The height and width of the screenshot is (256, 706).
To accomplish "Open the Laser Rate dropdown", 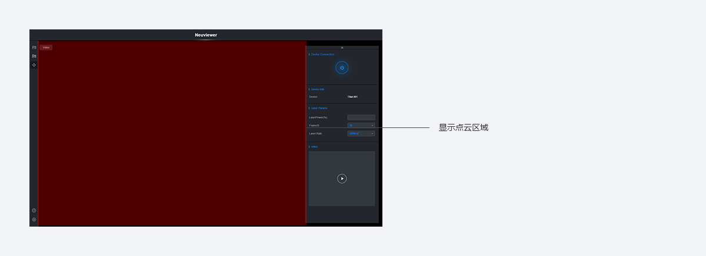I will pyautogui.click(x=361, y=133).
